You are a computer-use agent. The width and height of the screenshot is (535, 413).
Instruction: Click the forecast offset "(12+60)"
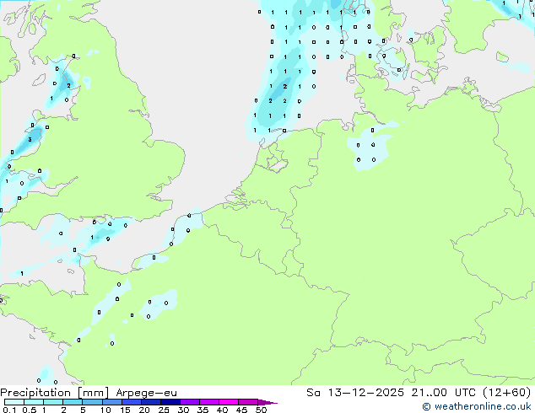pos(508,393)
